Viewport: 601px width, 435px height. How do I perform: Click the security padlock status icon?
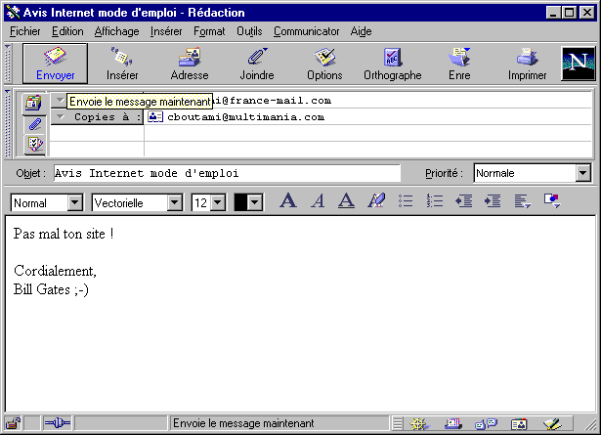tap(13, 423)
